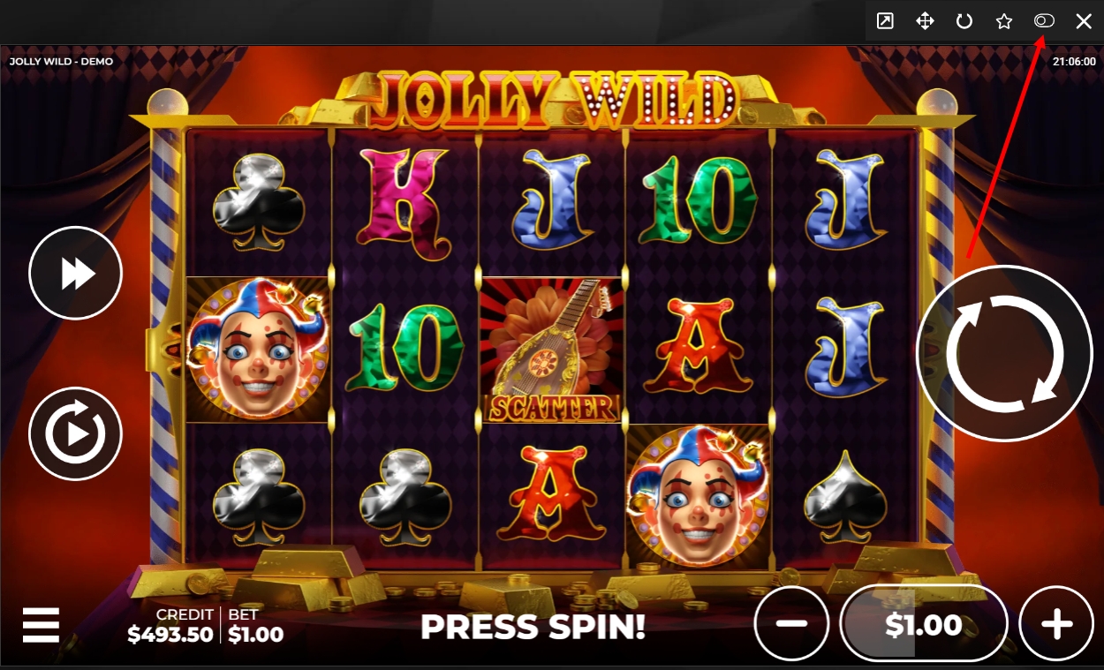Decrease bet with the minus button
The image size is (1104, 670).
tap(792, 623)
